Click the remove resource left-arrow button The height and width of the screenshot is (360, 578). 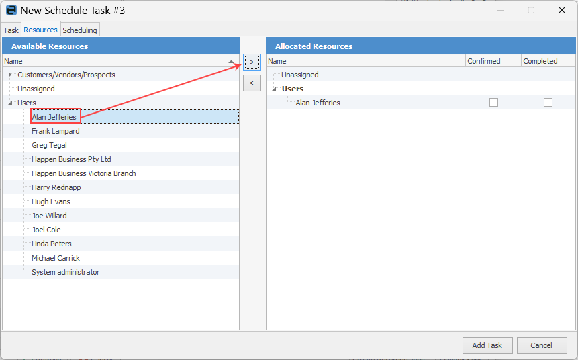coord(252,83)
